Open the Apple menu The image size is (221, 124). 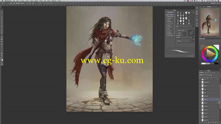[x=2, y=1]
